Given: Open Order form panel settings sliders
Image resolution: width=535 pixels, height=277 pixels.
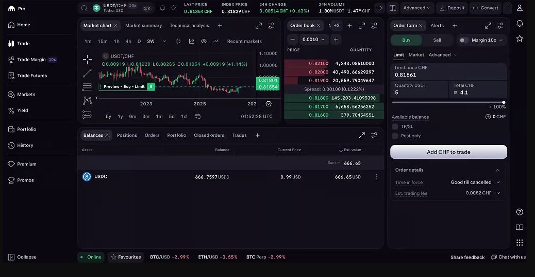Looking at the screenshot, I should coord(500,26).
